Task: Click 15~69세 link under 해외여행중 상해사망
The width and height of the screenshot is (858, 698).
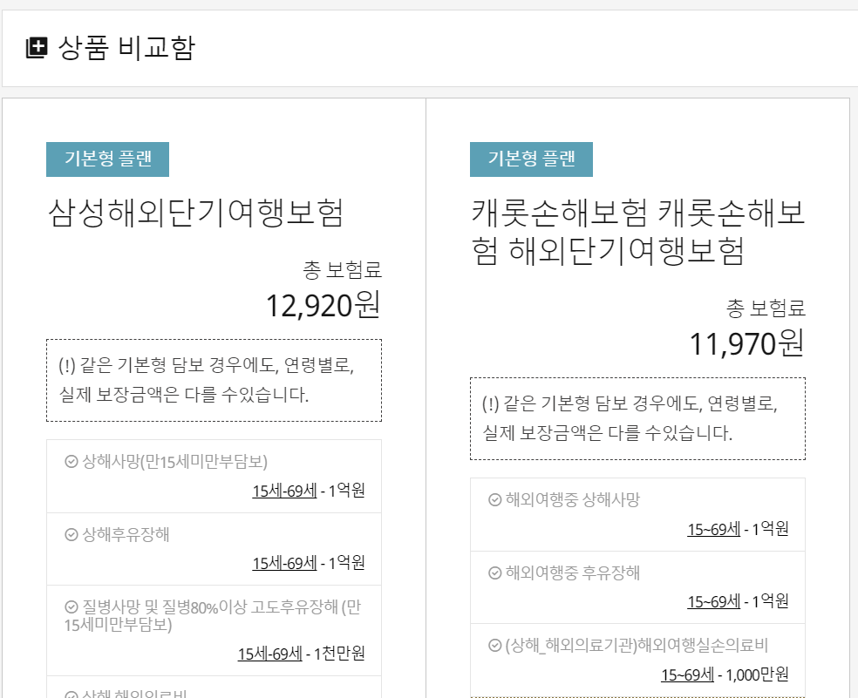Action: click(x=713, y=529)
